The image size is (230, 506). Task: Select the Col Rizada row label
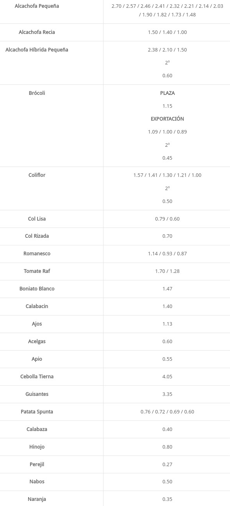37,236
